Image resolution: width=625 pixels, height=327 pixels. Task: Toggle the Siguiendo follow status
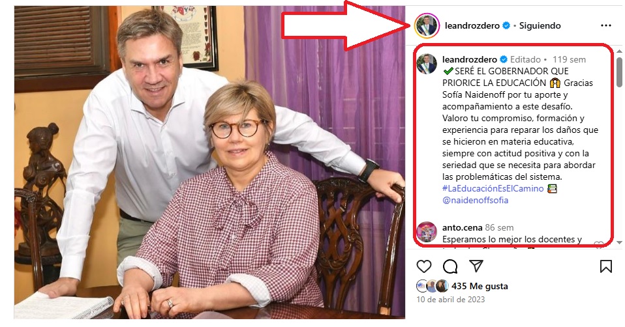click(x=540, y=25)
